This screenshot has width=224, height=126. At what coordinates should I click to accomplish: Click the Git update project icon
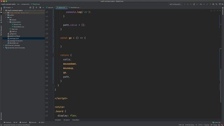pos(204,4)
